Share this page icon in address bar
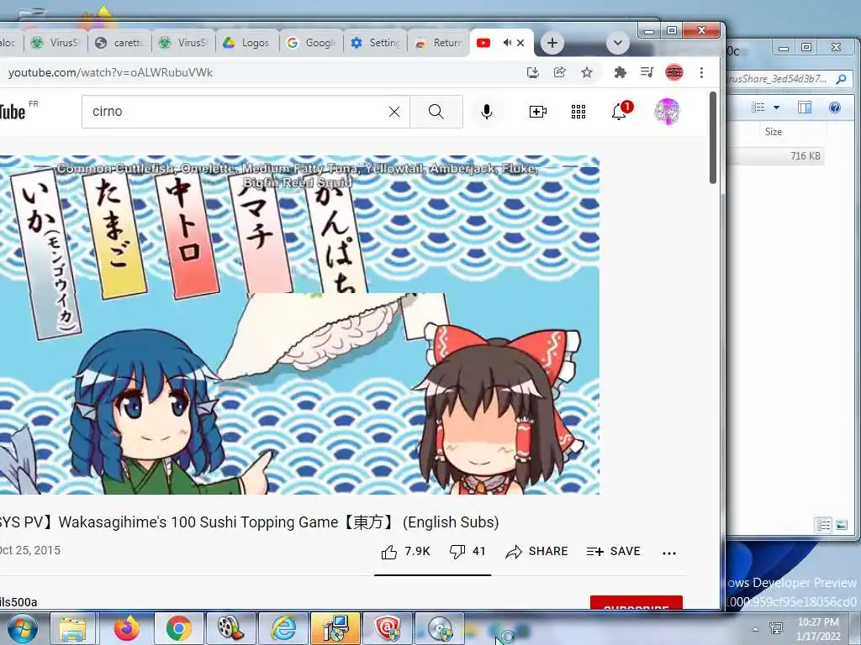This screenshot has width=861, height=645. [559, 72]
